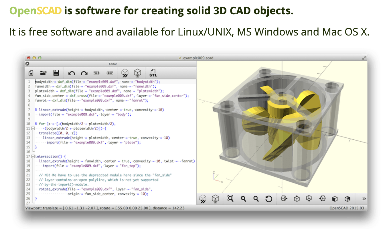Click the example009.scad window title
The image size is (391, 229).
[198, 58]
